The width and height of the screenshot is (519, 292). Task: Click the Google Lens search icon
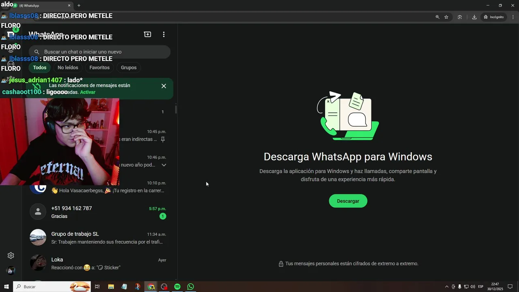[460, 17]
